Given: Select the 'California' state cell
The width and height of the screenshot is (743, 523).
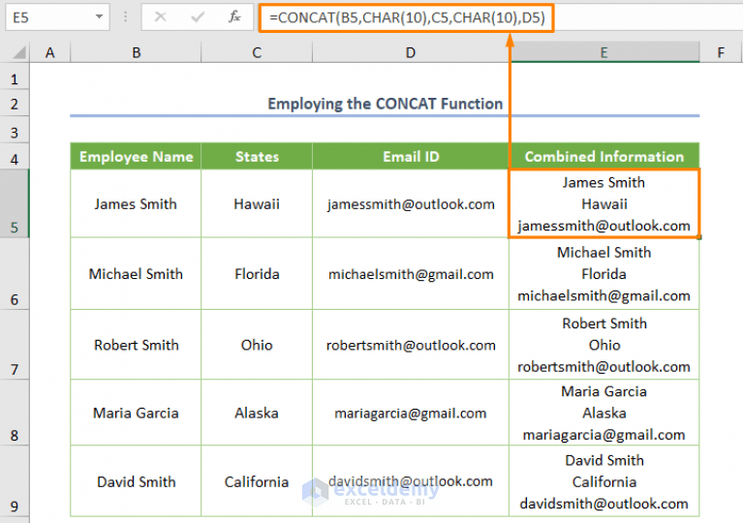Looking at the screenshot, I should [x=257, y=480].
